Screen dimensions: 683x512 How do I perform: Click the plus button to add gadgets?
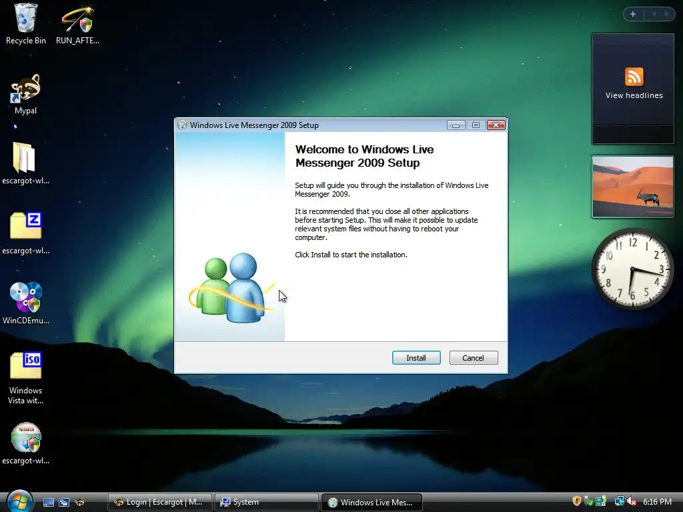tap(633, 14)
